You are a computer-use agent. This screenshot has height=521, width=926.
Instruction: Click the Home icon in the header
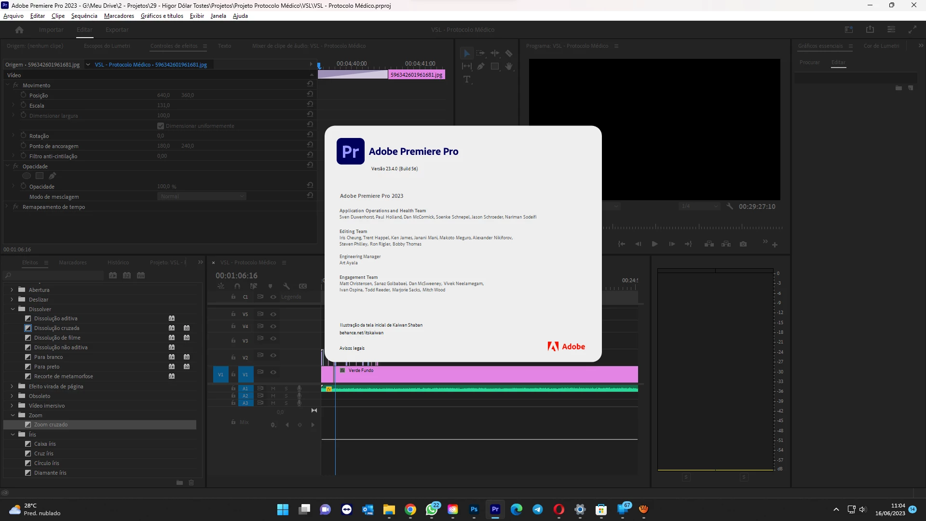pos(19,30)
